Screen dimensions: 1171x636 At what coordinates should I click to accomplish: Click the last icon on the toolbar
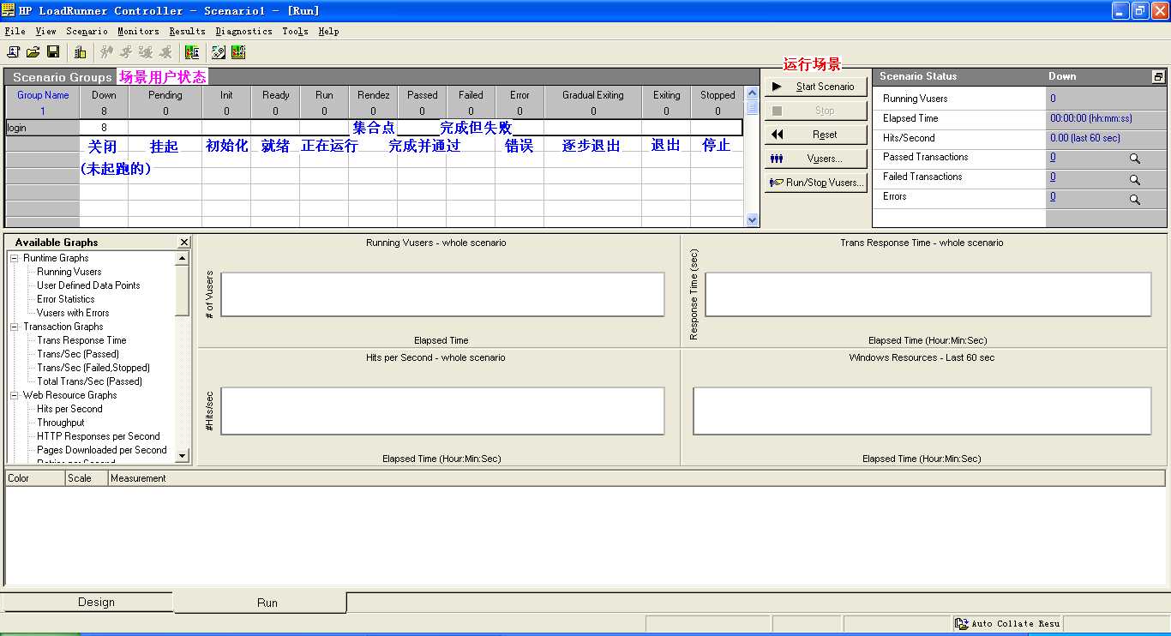pos(238,52)
